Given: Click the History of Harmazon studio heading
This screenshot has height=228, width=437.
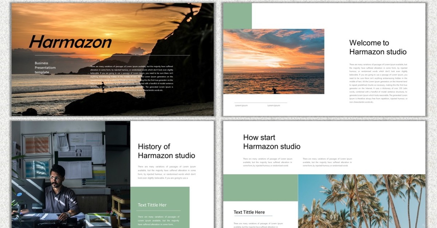Looking at the screenshot, I should pos(166,151).
